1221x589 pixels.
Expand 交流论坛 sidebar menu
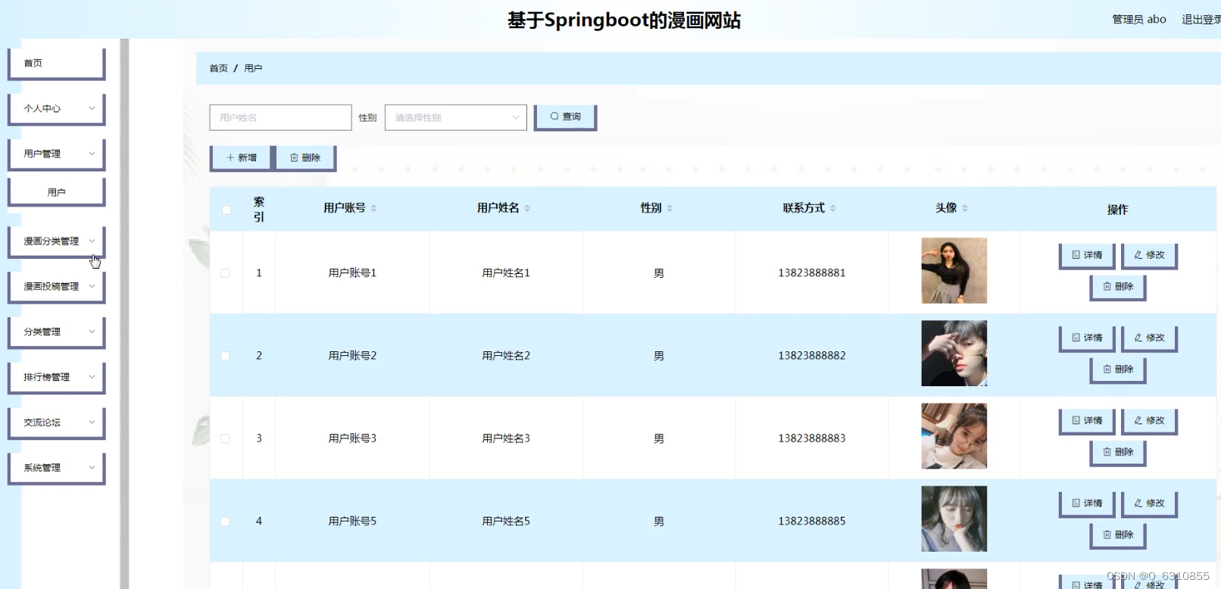57,423
